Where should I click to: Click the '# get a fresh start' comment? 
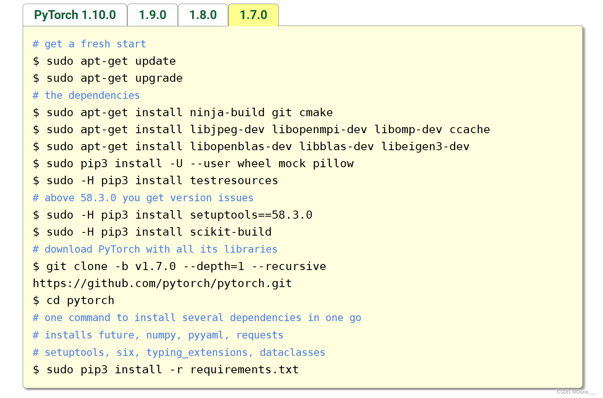point(89,44)
